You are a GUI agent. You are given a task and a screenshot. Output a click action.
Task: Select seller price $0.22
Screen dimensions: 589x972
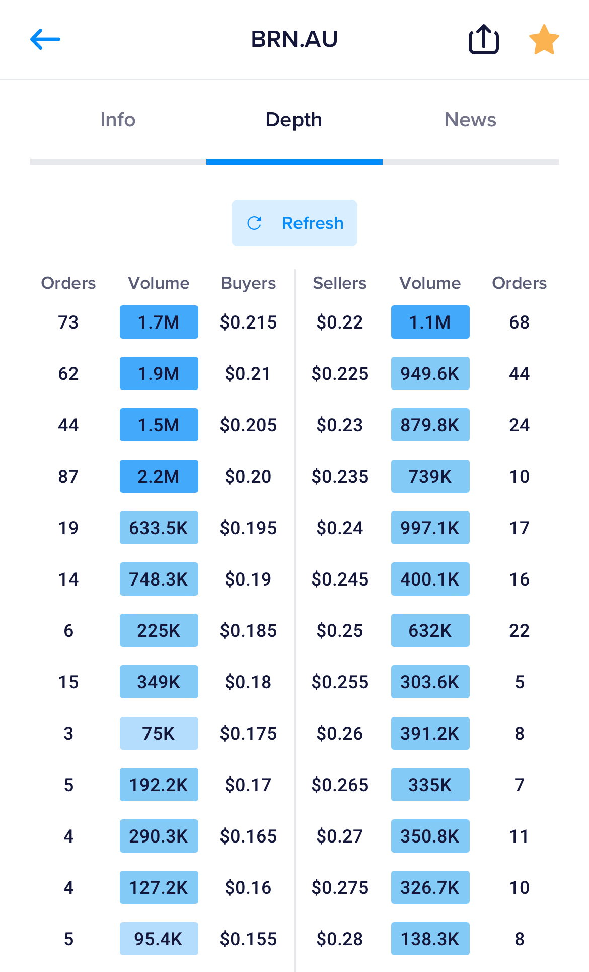pyautogui.click(x=340, y=322)
